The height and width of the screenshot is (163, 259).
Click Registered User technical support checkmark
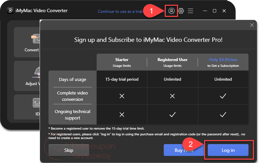coord(173,114)
